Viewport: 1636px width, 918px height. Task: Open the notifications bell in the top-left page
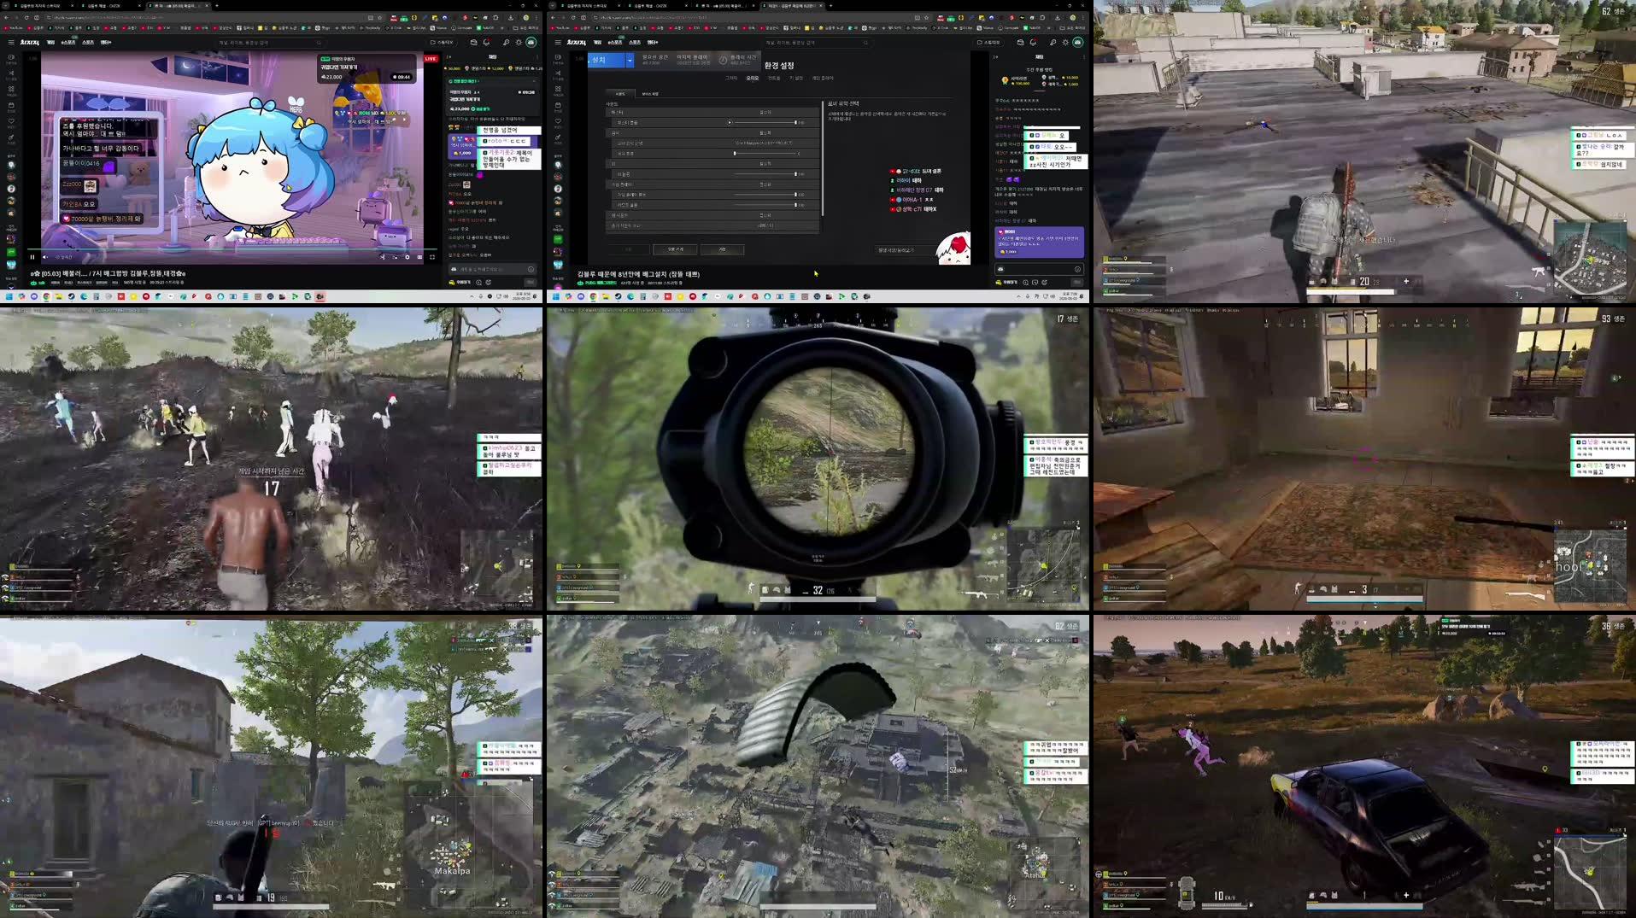point(486,42)
